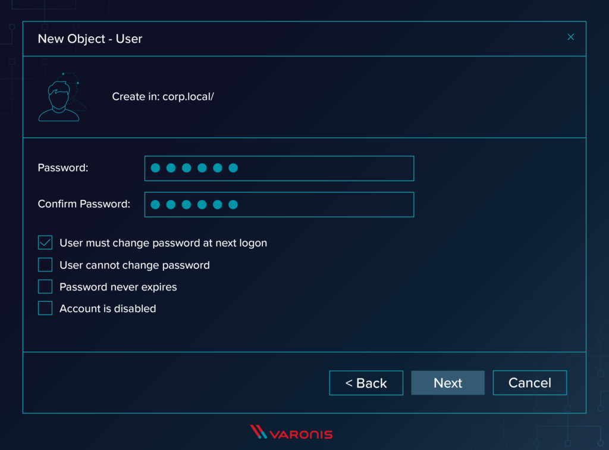Click the Varonis logo at the bottom
Image resolution: width=609 pixels, height=450 pixels.
point(291,433)
